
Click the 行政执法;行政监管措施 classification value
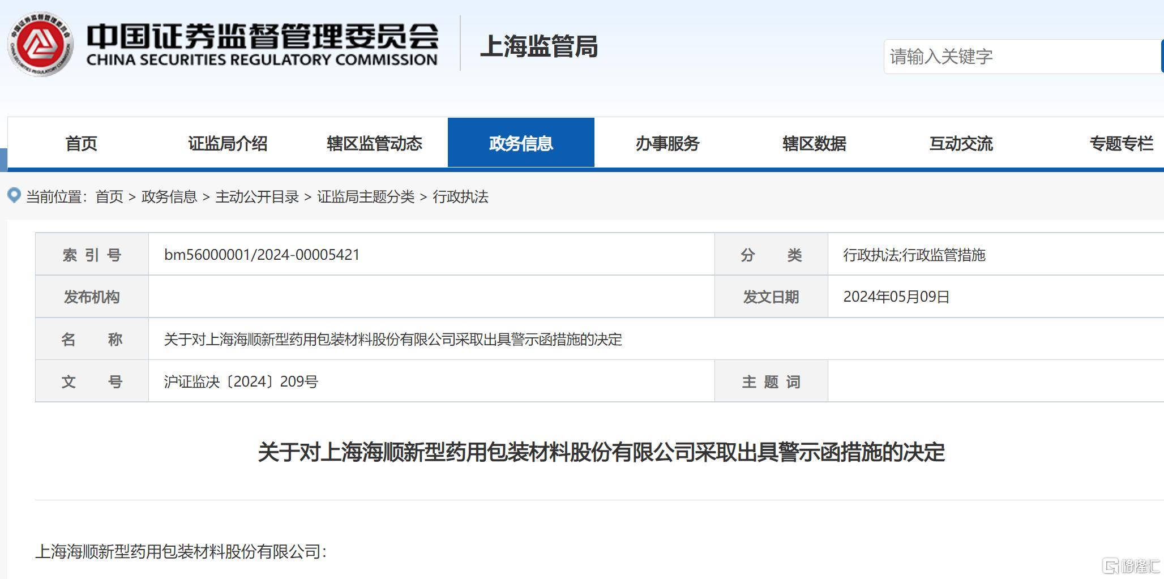click(x=914, y=255)
